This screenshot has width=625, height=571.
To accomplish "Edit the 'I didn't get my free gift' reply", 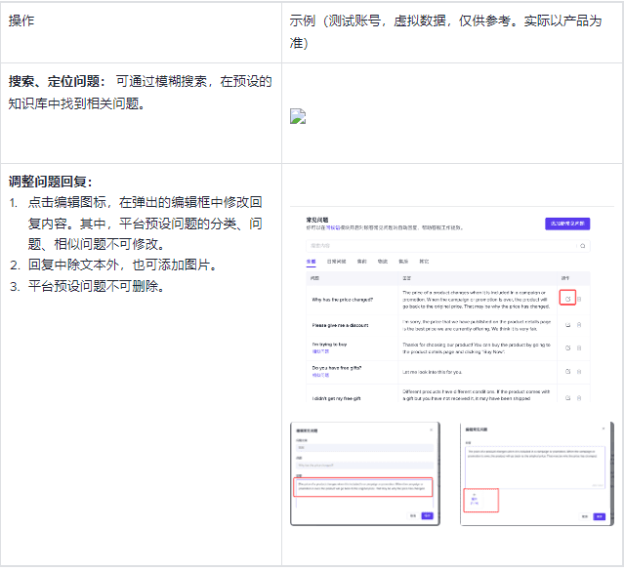I will pyautogui.click(x=568, y=398).
